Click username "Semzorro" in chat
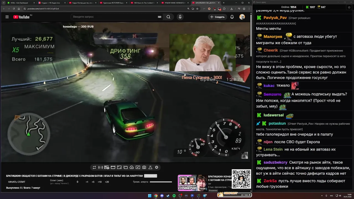Viewport: 354px width, 199px height. (x=272, y=94)
